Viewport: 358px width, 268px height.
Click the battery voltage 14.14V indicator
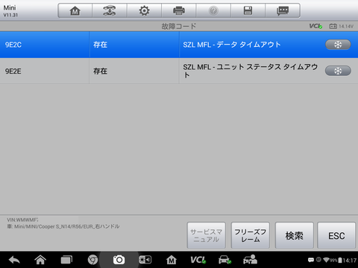coord(341,26)
